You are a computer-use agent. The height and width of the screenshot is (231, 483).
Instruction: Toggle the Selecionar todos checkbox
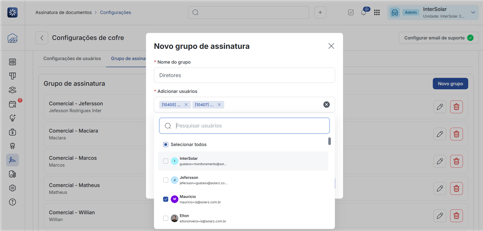166,145
